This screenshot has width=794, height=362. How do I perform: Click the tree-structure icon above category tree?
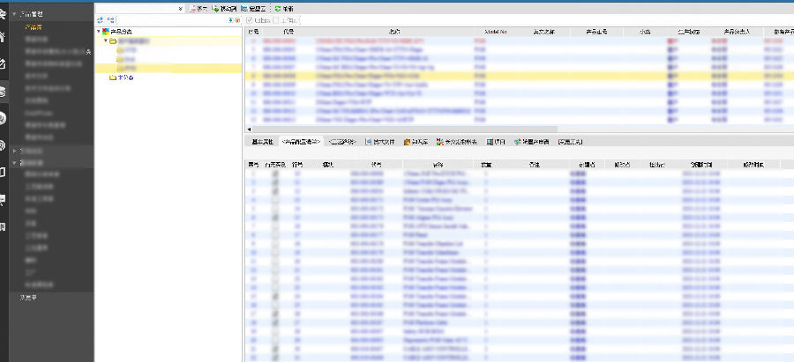(110, 20)
